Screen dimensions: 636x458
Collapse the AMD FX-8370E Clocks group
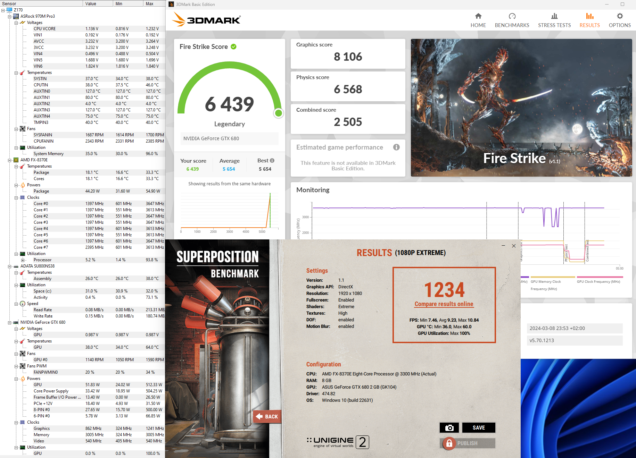16,197
